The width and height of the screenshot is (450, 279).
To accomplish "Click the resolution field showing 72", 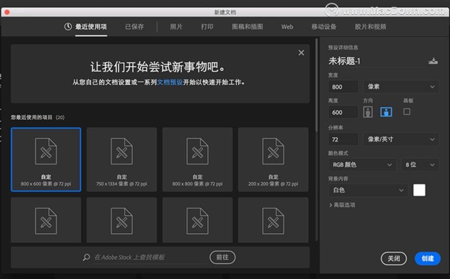I will (x=343, y=139).
